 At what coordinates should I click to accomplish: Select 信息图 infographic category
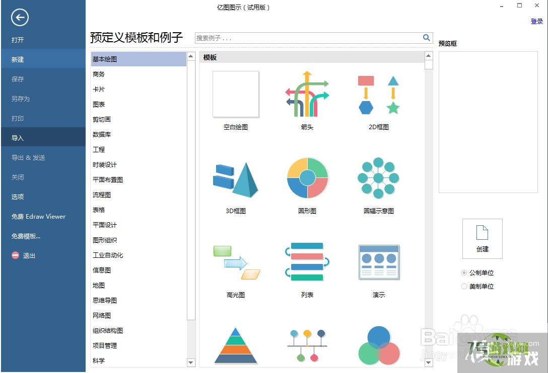[139, 270]
